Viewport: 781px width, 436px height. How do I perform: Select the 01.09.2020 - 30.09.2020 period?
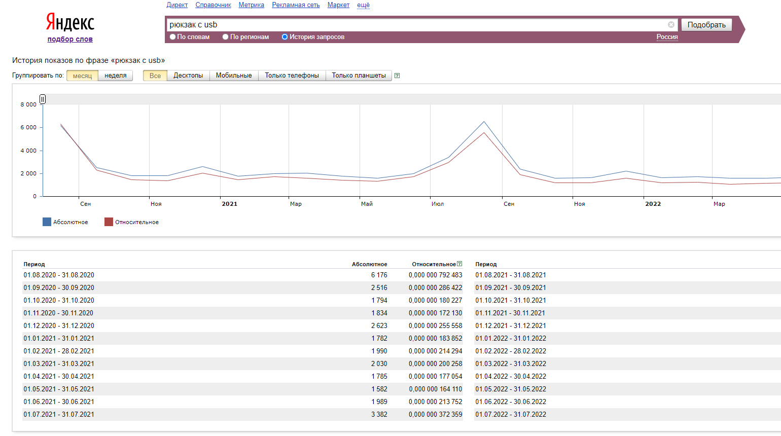pyautogui.click(x=59, y=287)
